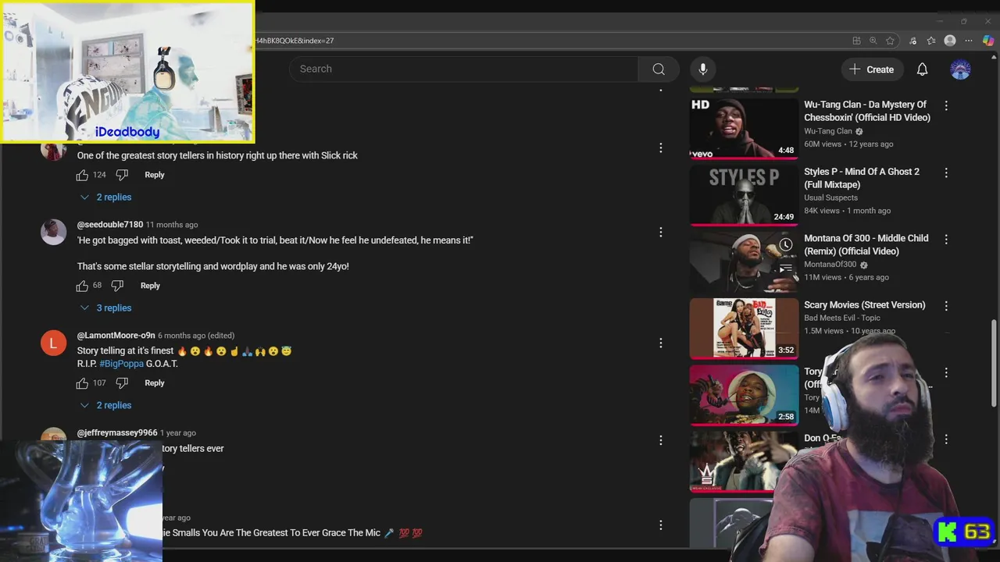The image size is (1000, 562).
Task: Click the Create button
Action: pos(872,69)
